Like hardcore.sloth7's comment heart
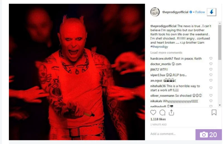The width and height of the screenshot is (223, 144). (211, 58)
